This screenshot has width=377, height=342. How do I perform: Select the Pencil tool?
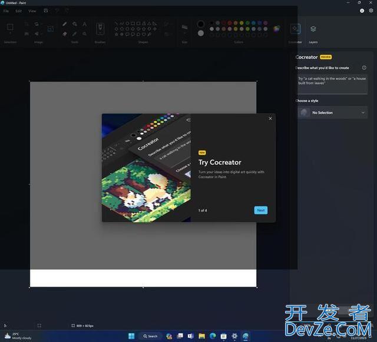point(65,24)
